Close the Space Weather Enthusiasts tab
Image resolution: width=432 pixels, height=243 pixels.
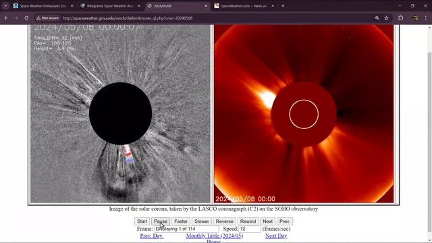72,6
